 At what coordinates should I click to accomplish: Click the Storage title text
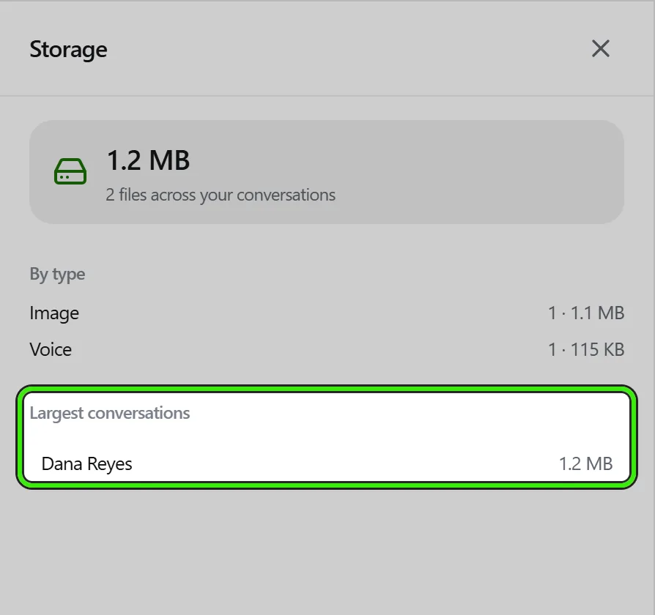coord(69,50)
